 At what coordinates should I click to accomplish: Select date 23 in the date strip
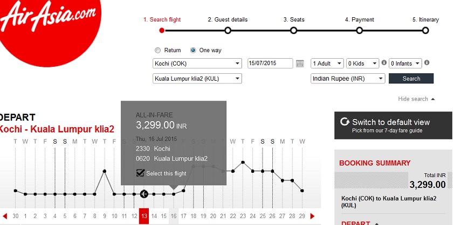pyautogui.click(x=243, y=216)
